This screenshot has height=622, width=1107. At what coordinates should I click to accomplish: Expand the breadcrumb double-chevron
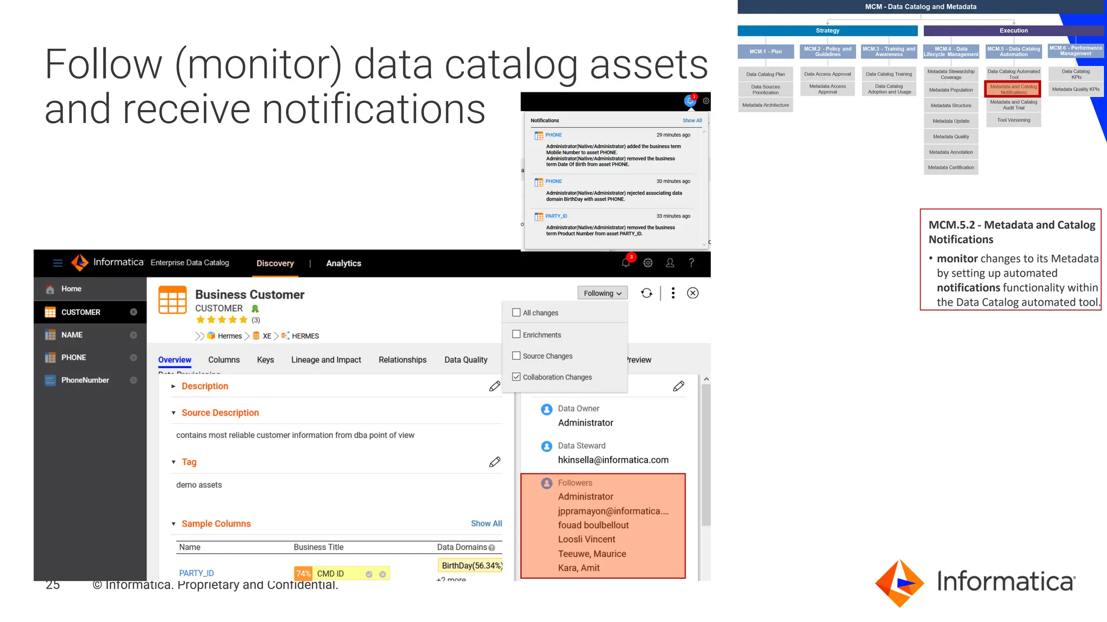pyautogui.click(x=200, y=336)
